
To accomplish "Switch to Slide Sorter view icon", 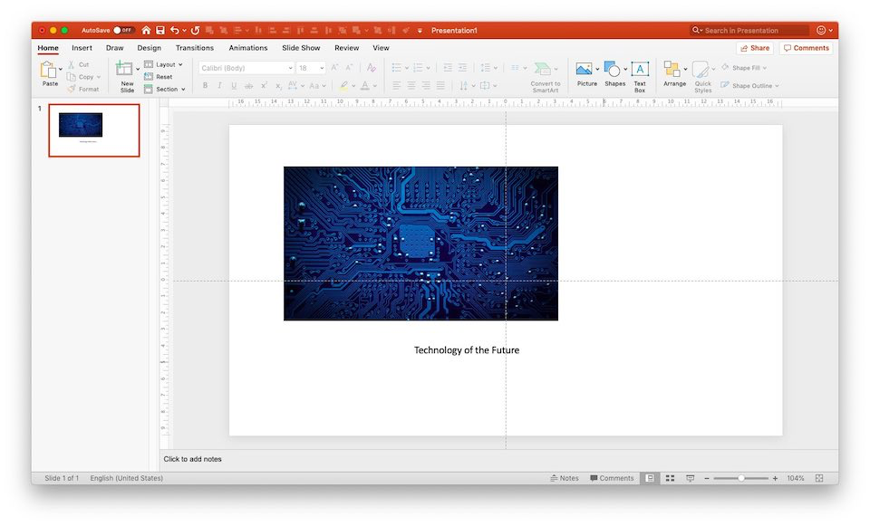I will [671, 478].
